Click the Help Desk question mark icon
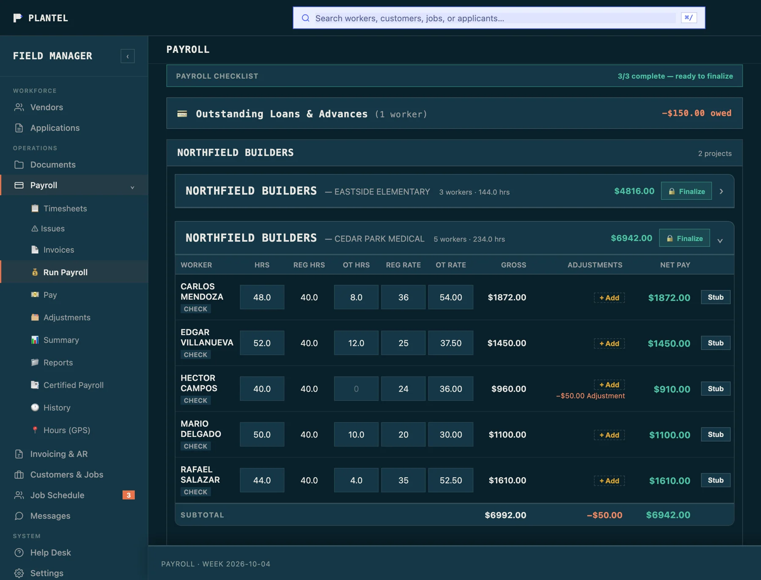Screen dimensions: 761x580 pos(19,553)
